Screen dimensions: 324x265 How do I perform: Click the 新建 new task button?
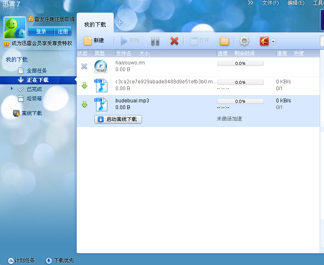tap(94, 40)
